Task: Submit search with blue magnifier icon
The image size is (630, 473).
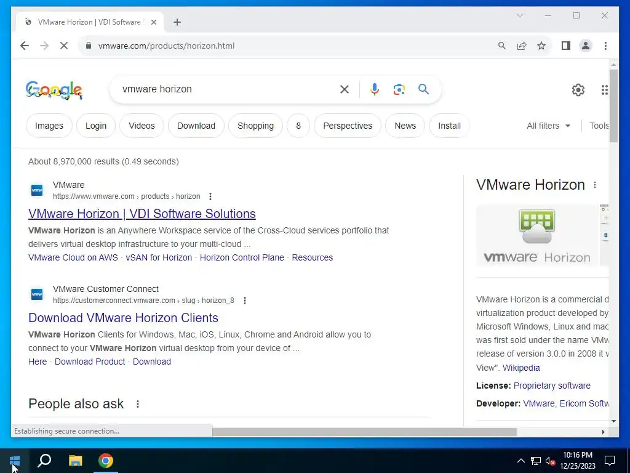Action: [x=423, y=89]
